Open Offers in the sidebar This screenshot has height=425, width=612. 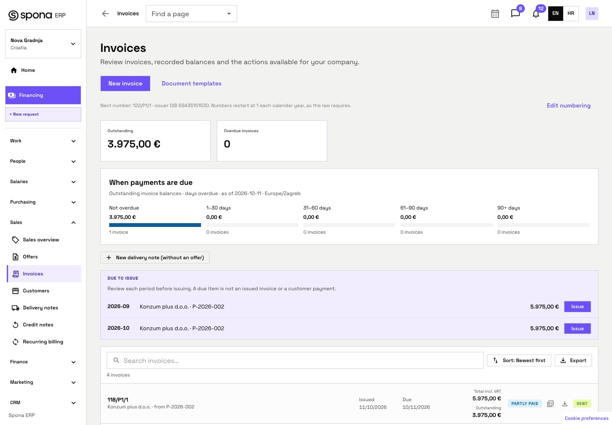44,257
